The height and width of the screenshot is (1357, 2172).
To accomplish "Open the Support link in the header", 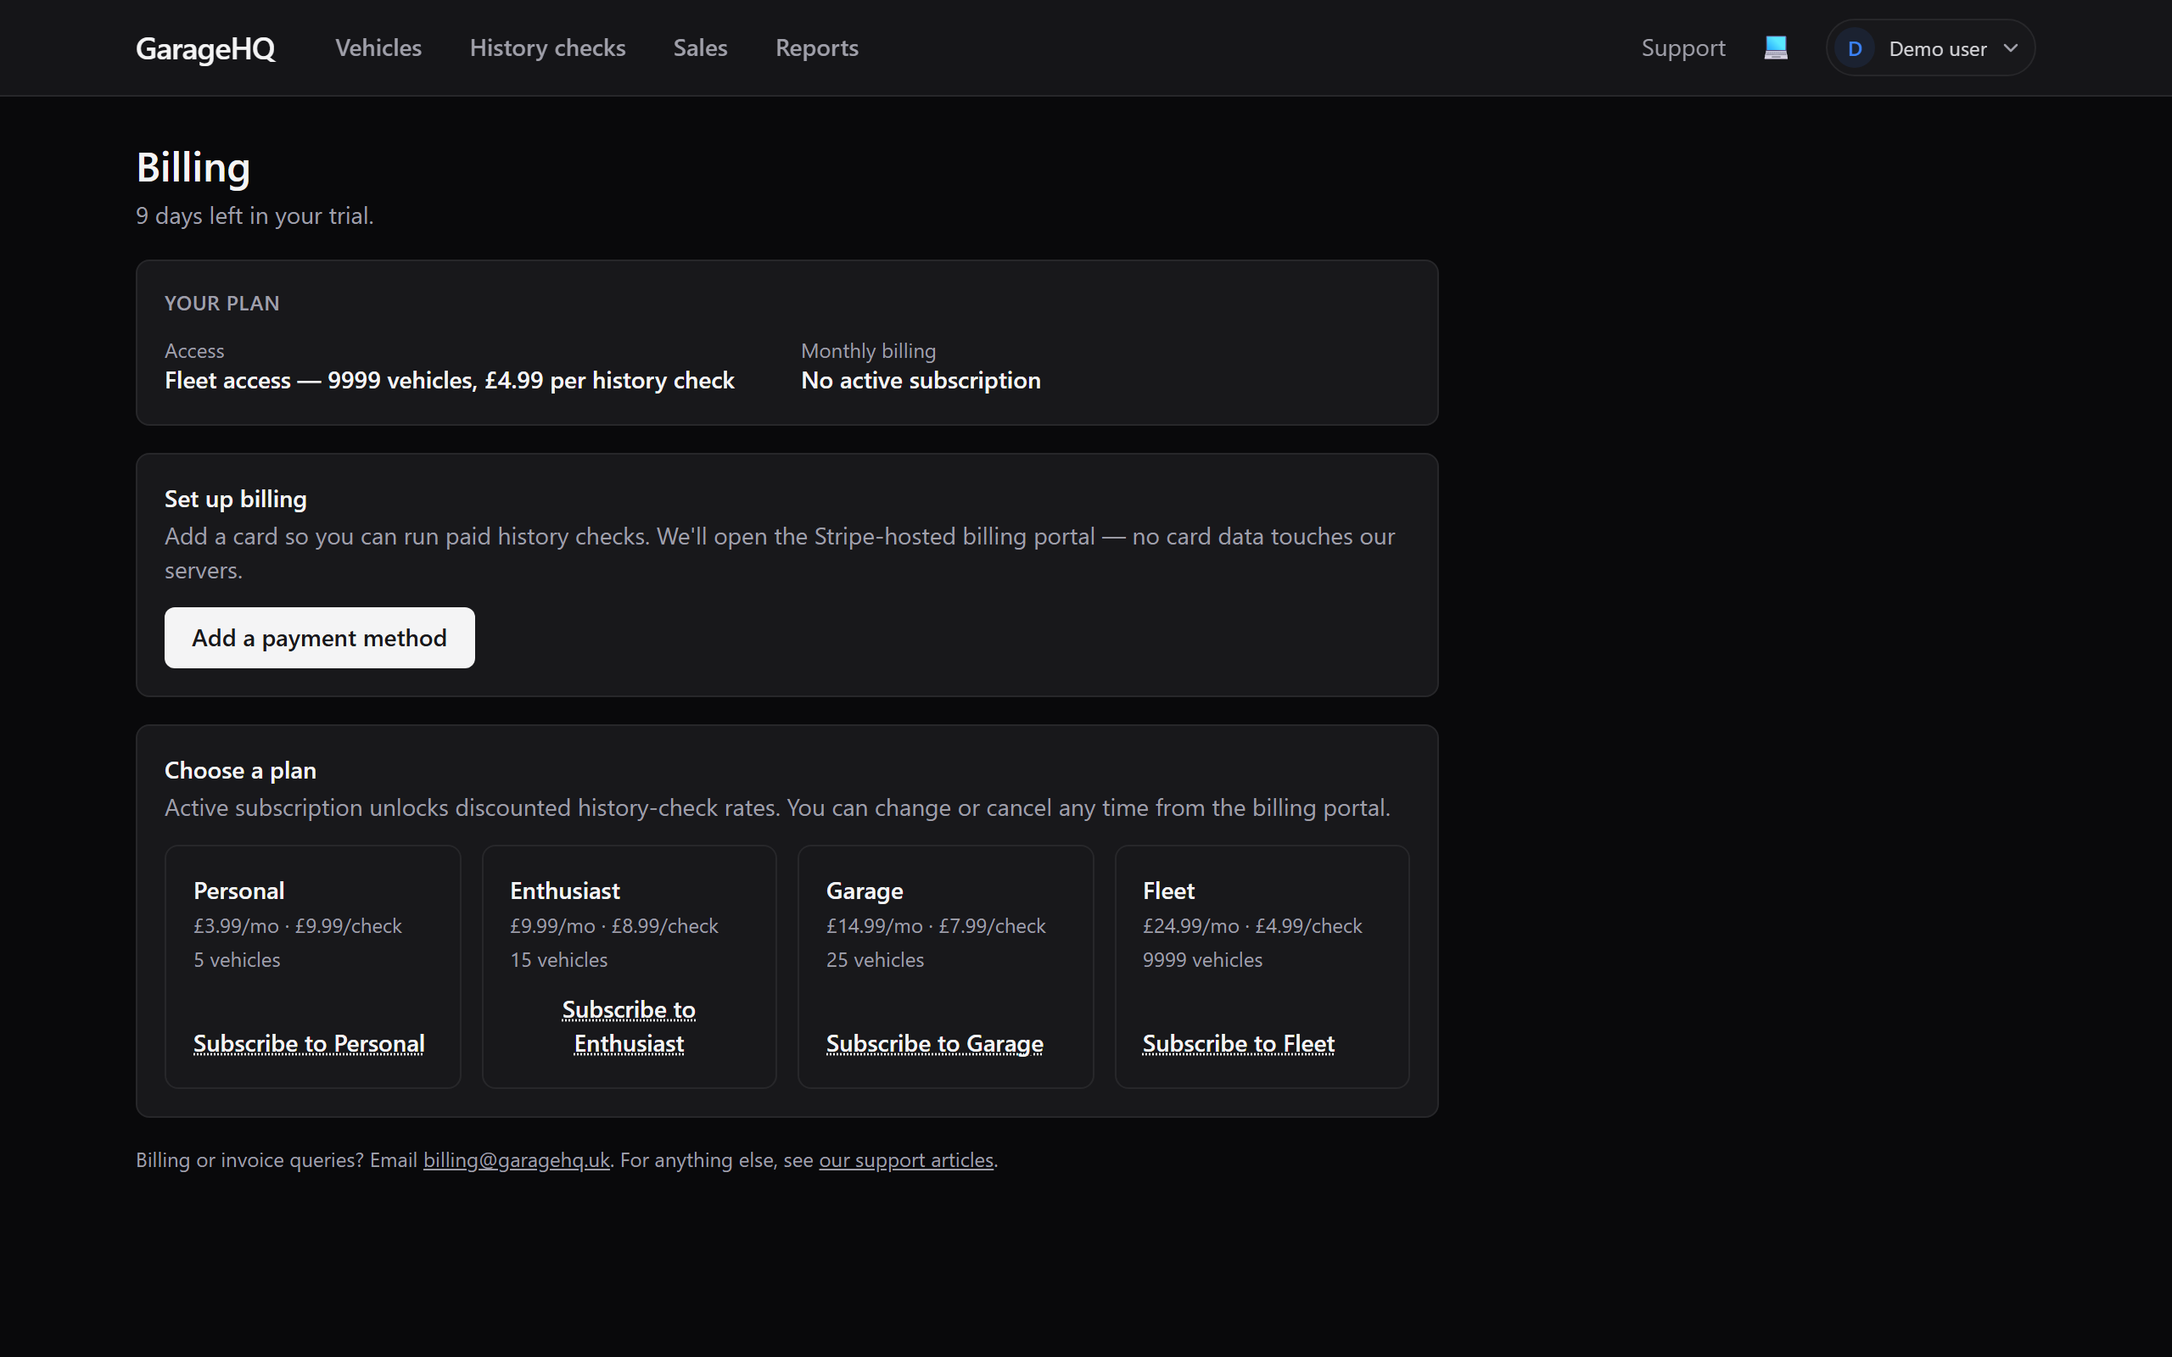I will point(1682,47).
